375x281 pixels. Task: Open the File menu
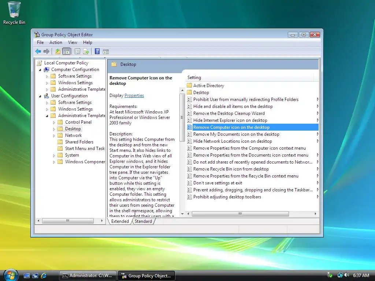pyautogui.click(x=40, y=42)
